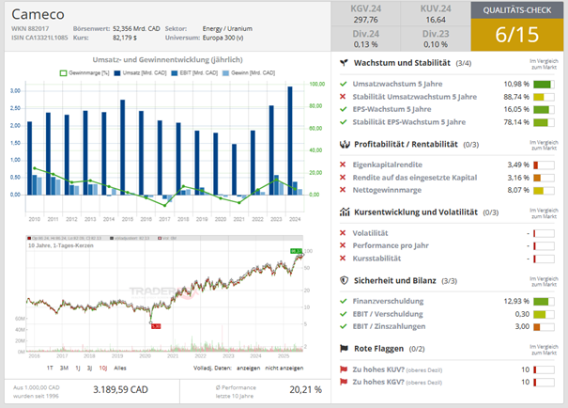This screenshot has height=408, width=568.
Task: Toggle Gewinn [Mrd. CAD] legend entry
Action: pyautogui.click(x=249, y=73)
